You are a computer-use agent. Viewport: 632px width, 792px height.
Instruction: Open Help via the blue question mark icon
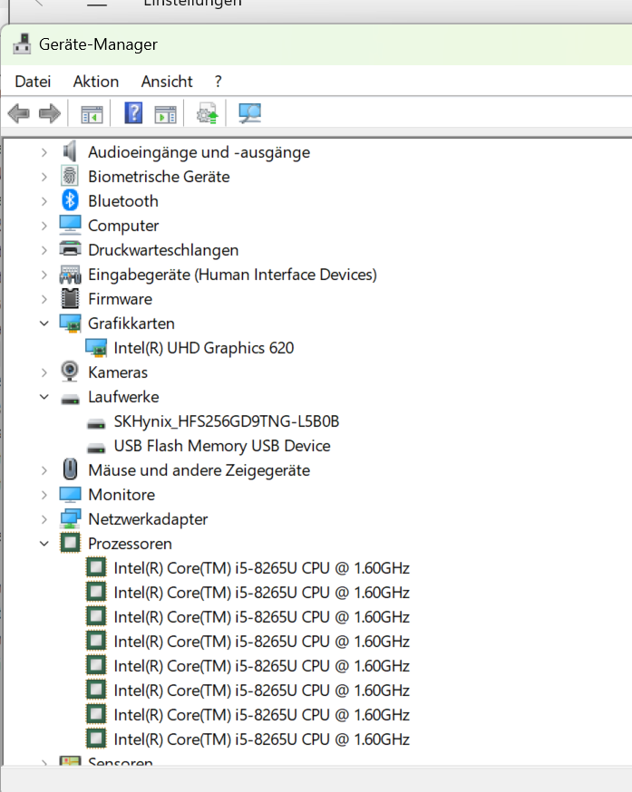pos(133,113)
